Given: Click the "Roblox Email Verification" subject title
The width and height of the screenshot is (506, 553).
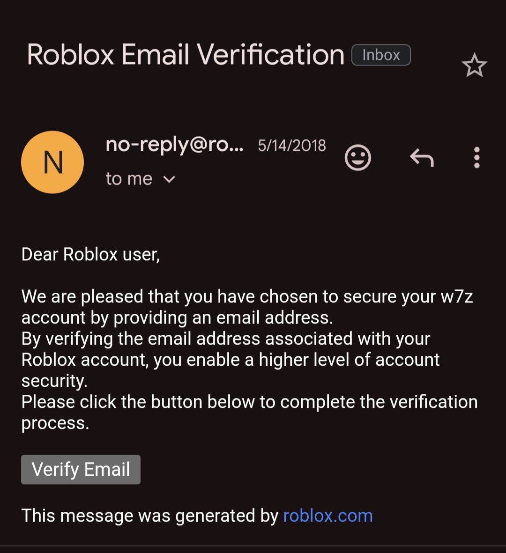Looking at the screenshot, I should 186,55.
